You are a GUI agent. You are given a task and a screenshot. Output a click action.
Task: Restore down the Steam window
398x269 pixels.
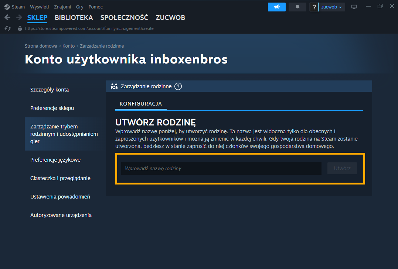pos(380,6)
